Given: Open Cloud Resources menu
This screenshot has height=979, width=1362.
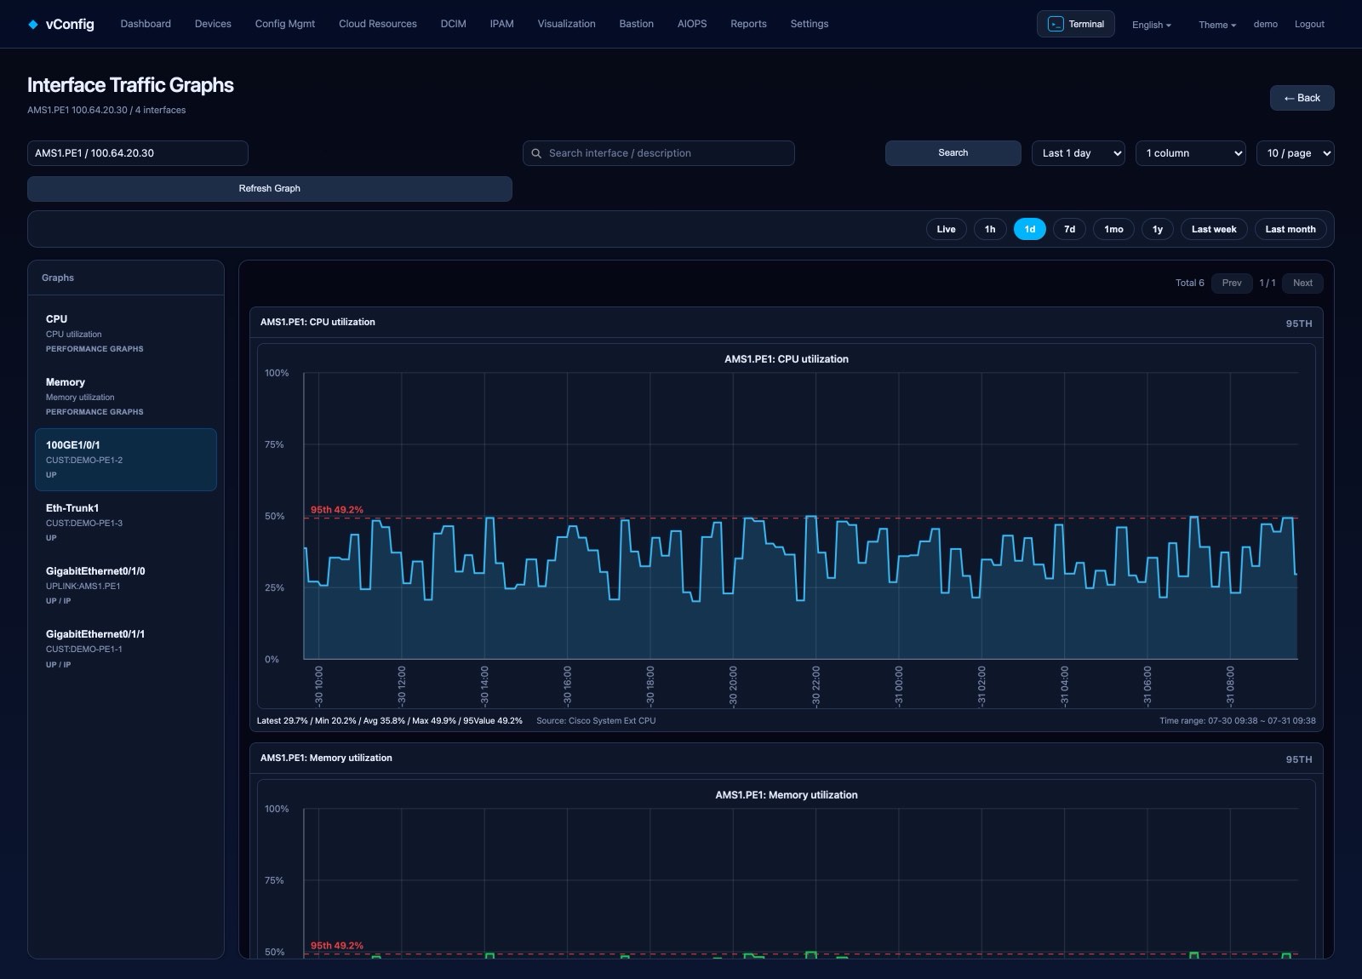Looking at the screenshot, I should point(378,24).
